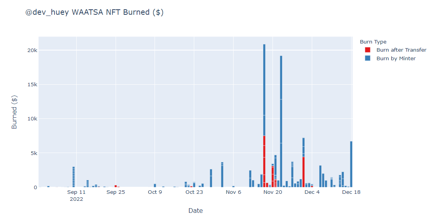Click the Oct 9 x-axis label

(x=155, y=192)
